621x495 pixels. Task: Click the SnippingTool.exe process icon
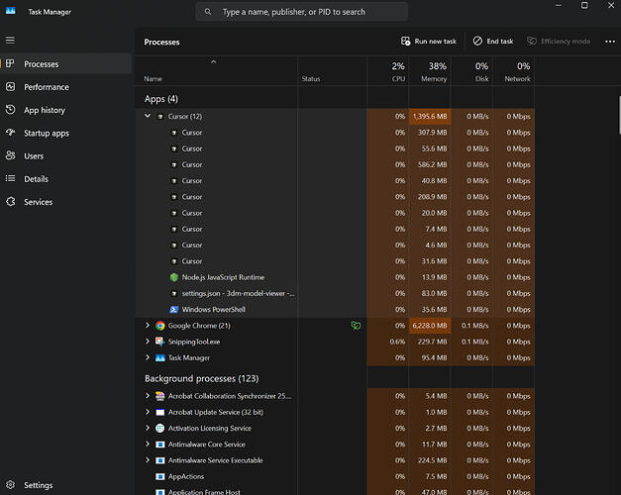160,342
